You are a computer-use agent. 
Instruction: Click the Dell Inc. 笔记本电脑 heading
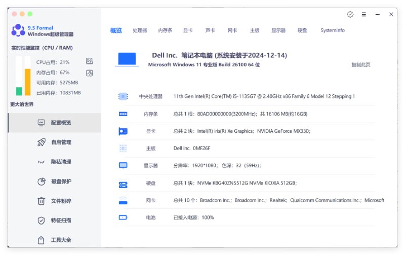[220, 55]
